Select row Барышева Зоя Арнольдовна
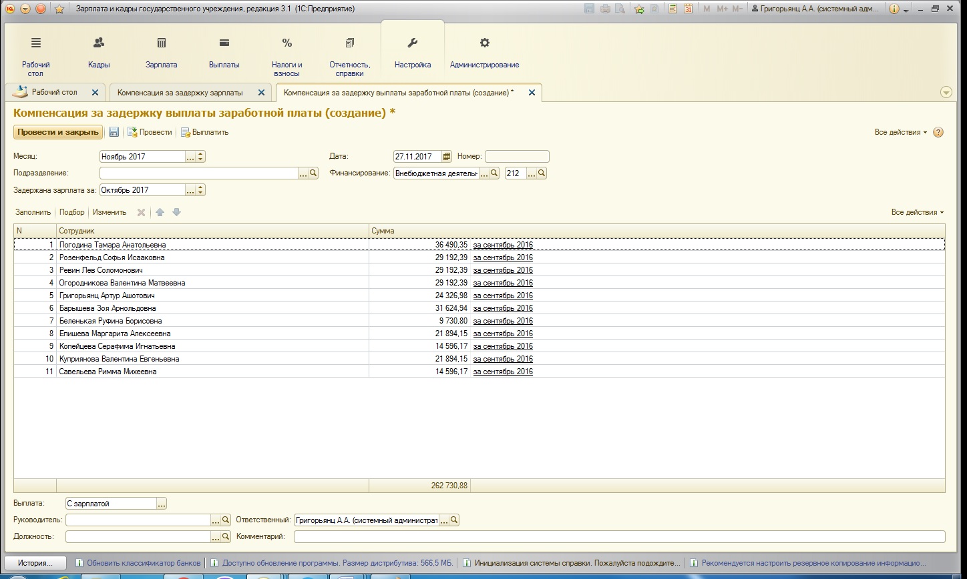The height and width of the screenshot is (579, 967). [x=479, y=308]
